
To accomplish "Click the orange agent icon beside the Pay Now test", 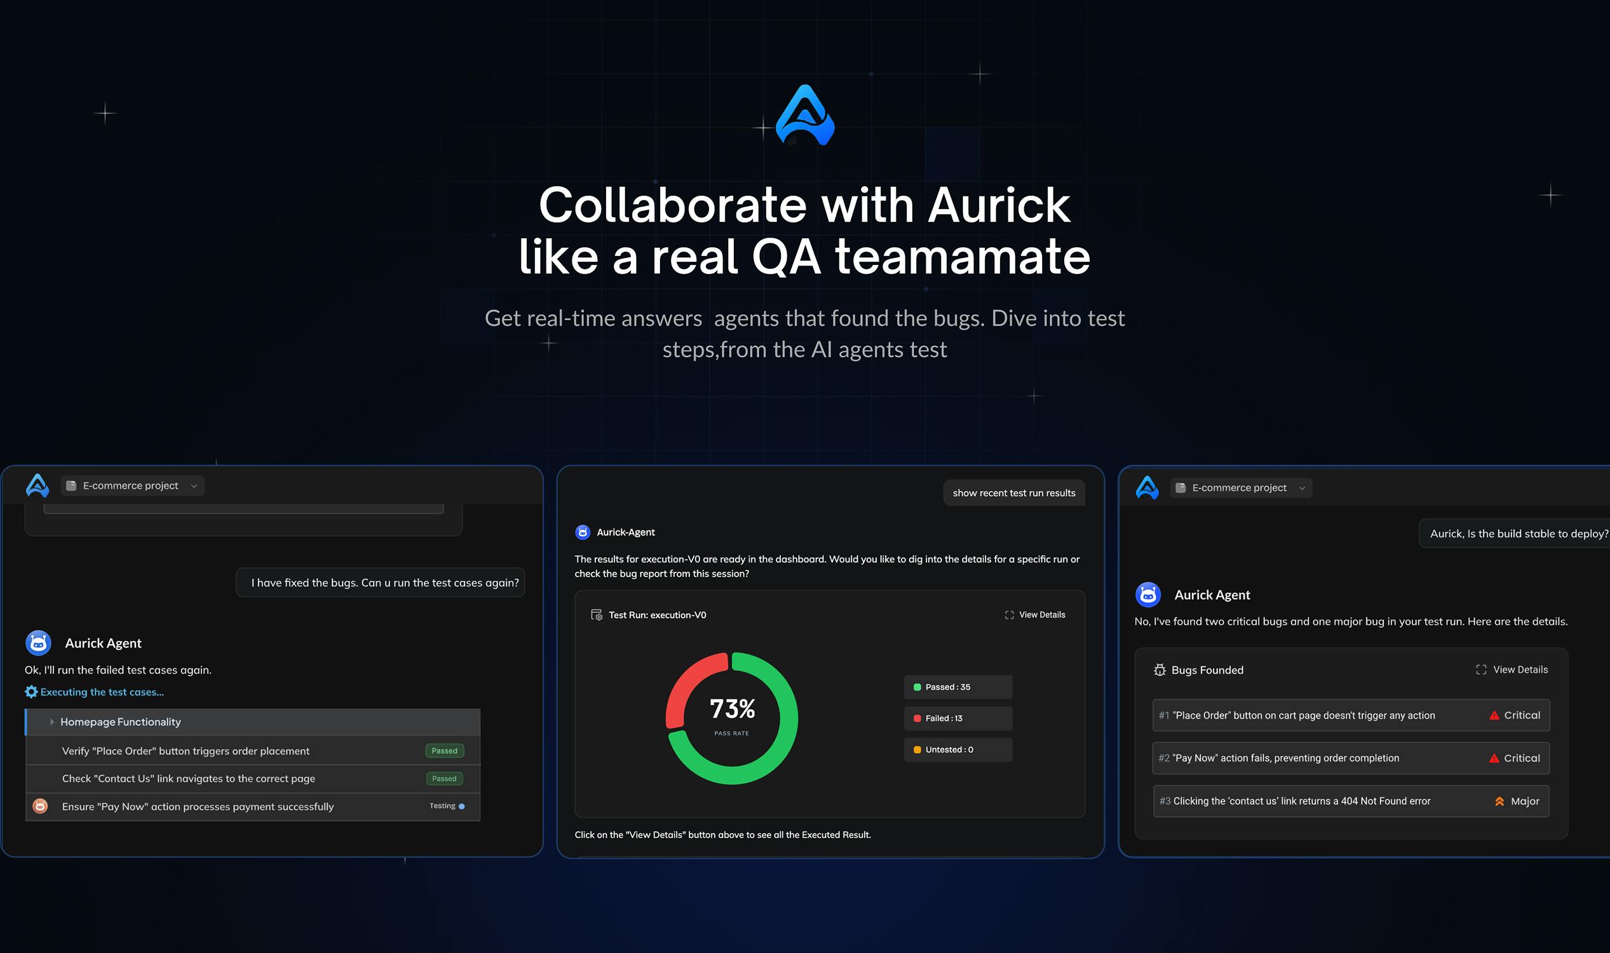I will 40,806.
